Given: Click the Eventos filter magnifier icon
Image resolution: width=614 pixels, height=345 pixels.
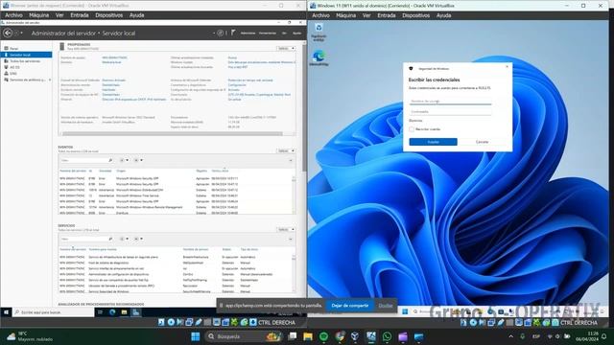Looking at the screenshot, I should pyautogui.click(x=110, y=160).
